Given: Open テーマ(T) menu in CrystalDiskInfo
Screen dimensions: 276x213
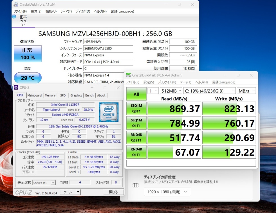Looking at the screenshot, I should (66, 11).
